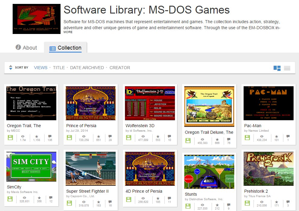Click eye icon above 438,234 on Pac-Man

click(262, 136)
